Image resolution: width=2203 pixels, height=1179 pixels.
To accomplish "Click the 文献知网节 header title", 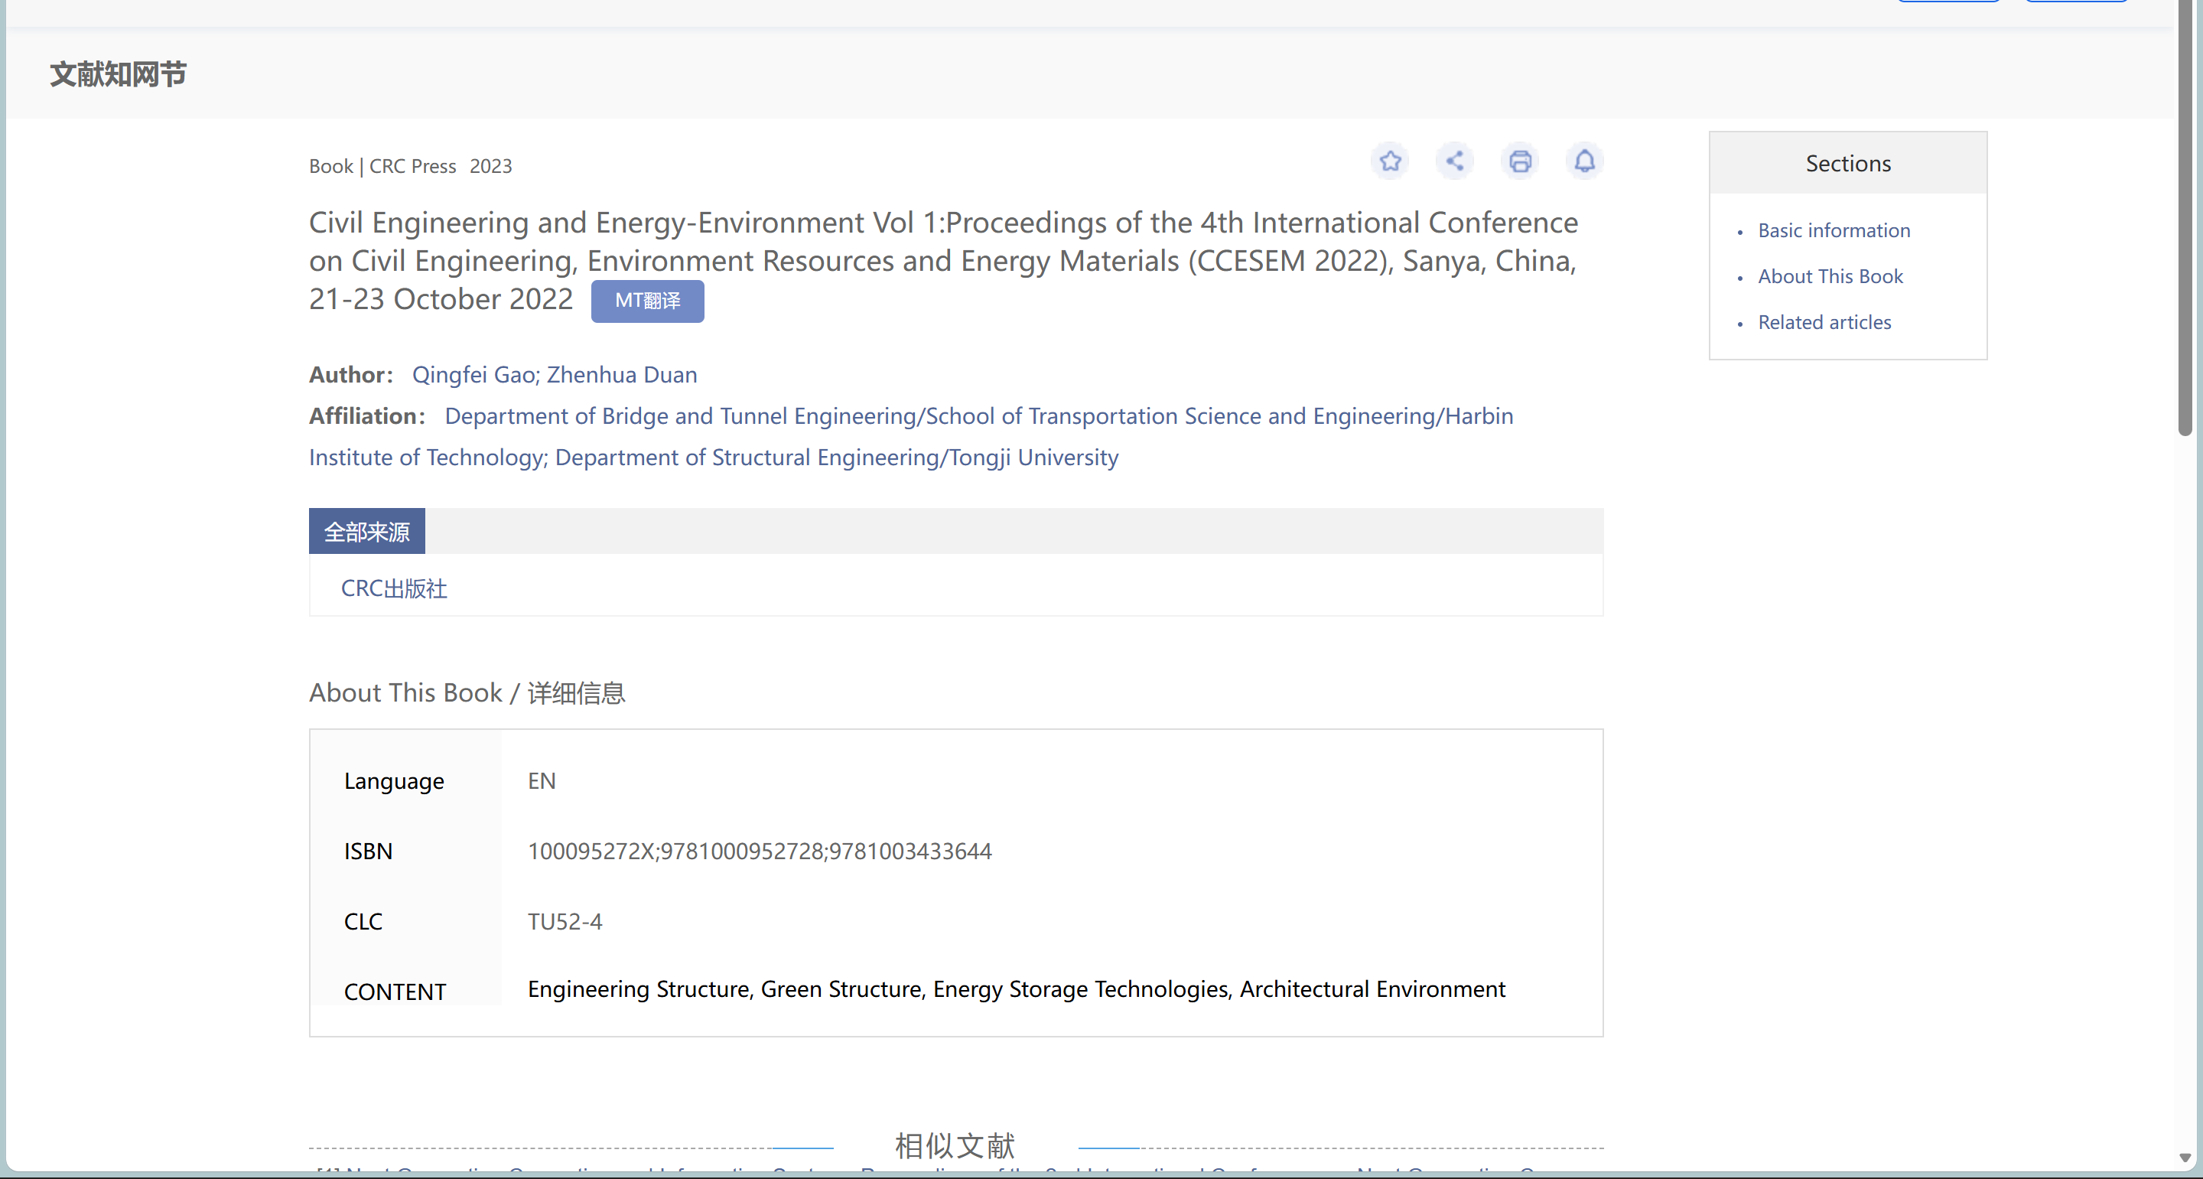I will coord(118,74).
